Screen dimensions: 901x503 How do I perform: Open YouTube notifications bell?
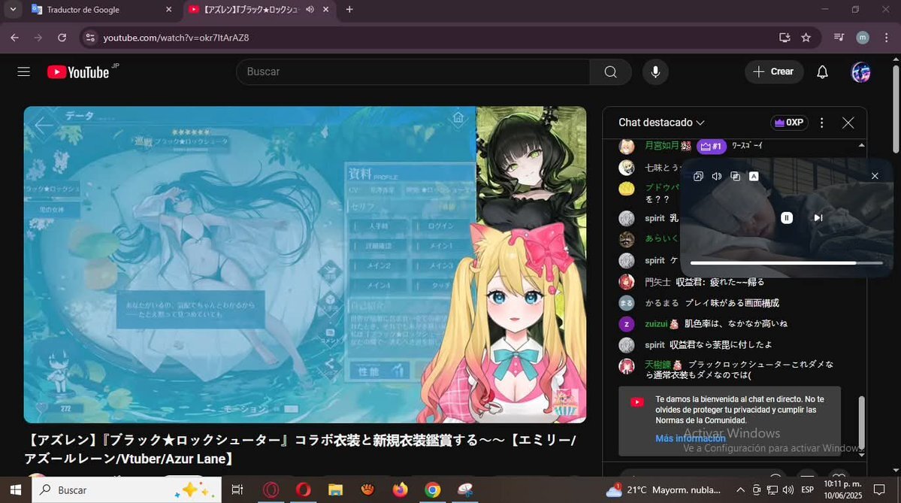[x=822, y=72]
